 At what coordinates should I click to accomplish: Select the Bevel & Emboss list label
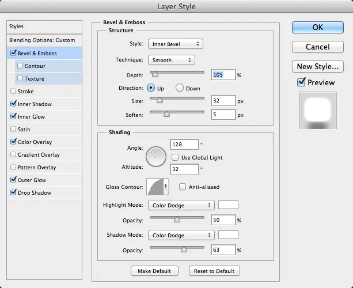tap(37, 54)
